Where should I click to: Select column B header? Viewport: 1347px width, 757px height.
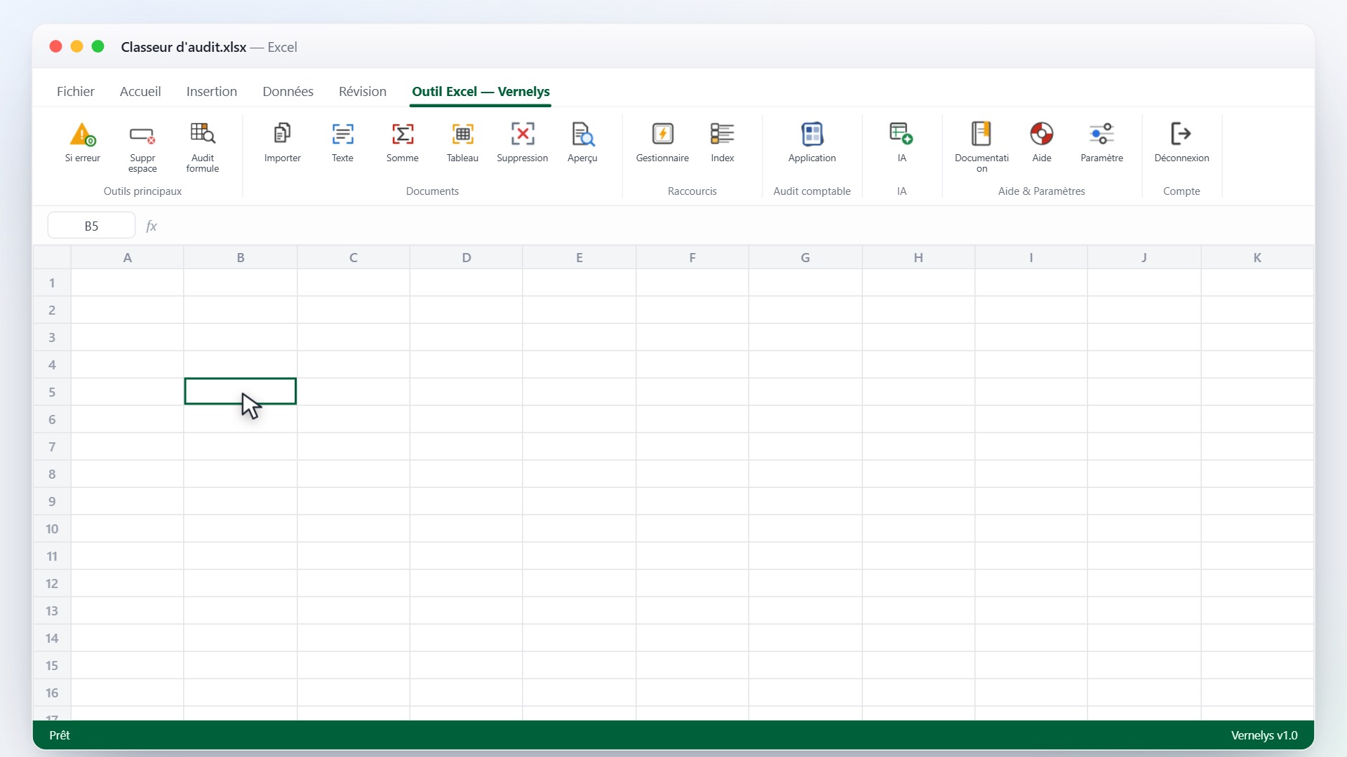tap(241, 257)
